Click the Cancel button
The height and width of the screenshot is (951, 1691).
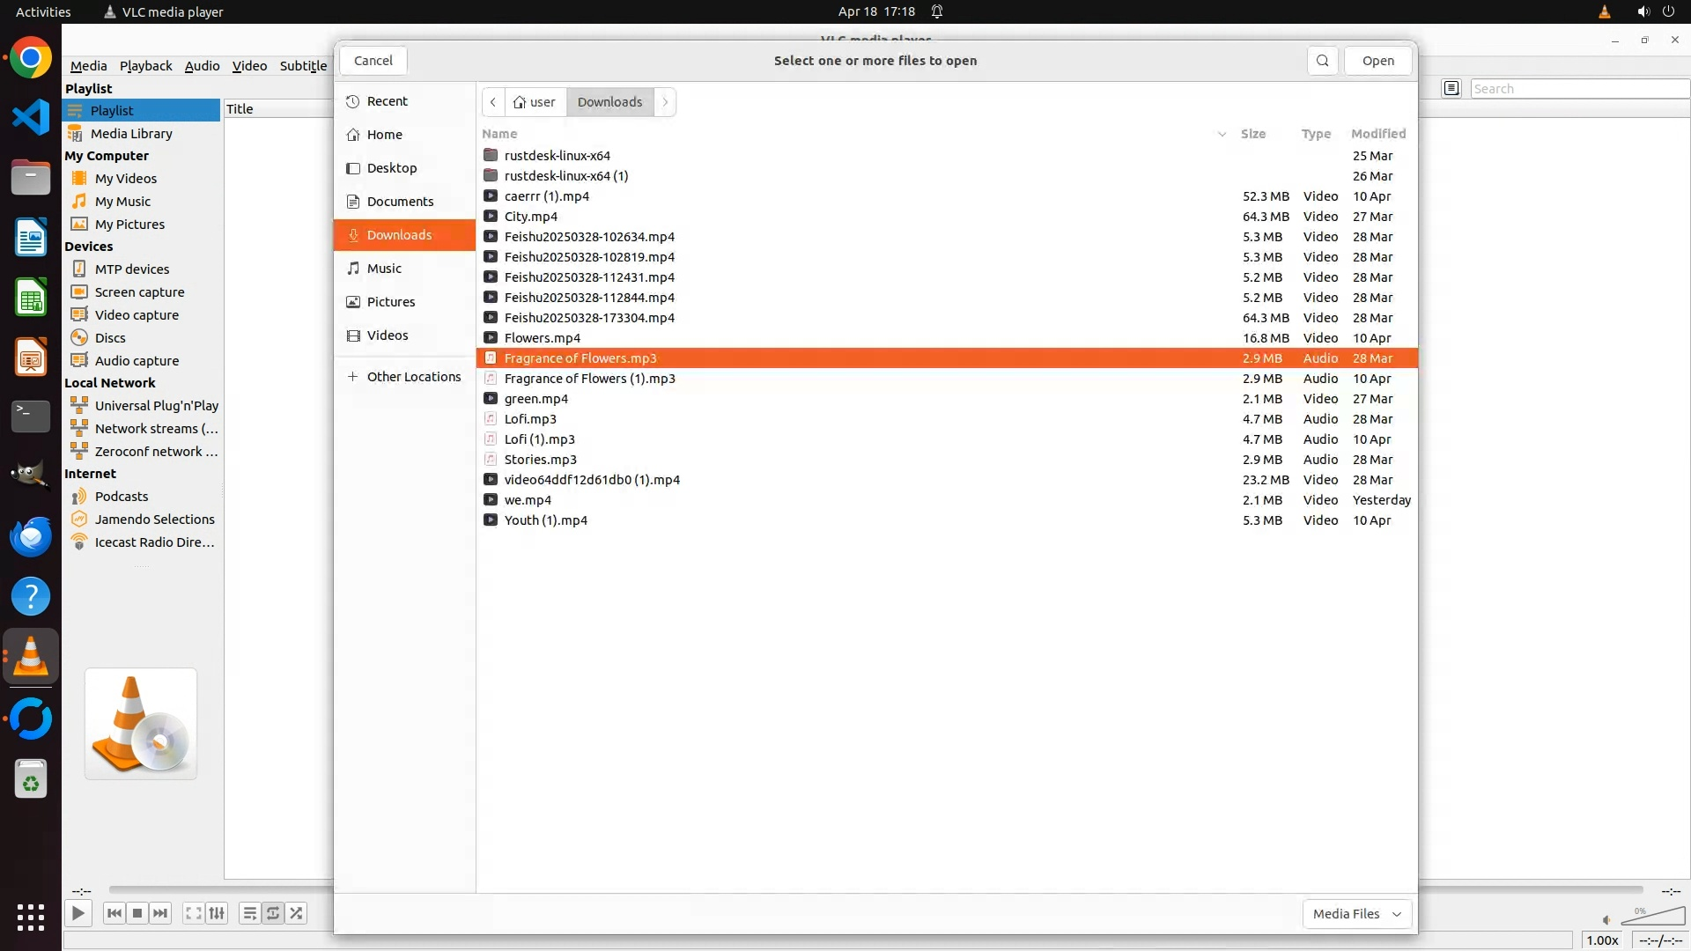click(x=373, y=61)
